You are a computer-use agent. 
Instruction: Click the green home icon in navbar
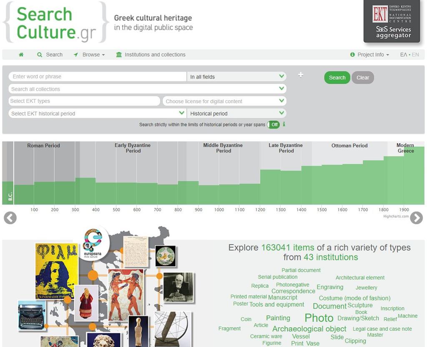point(21,55)
